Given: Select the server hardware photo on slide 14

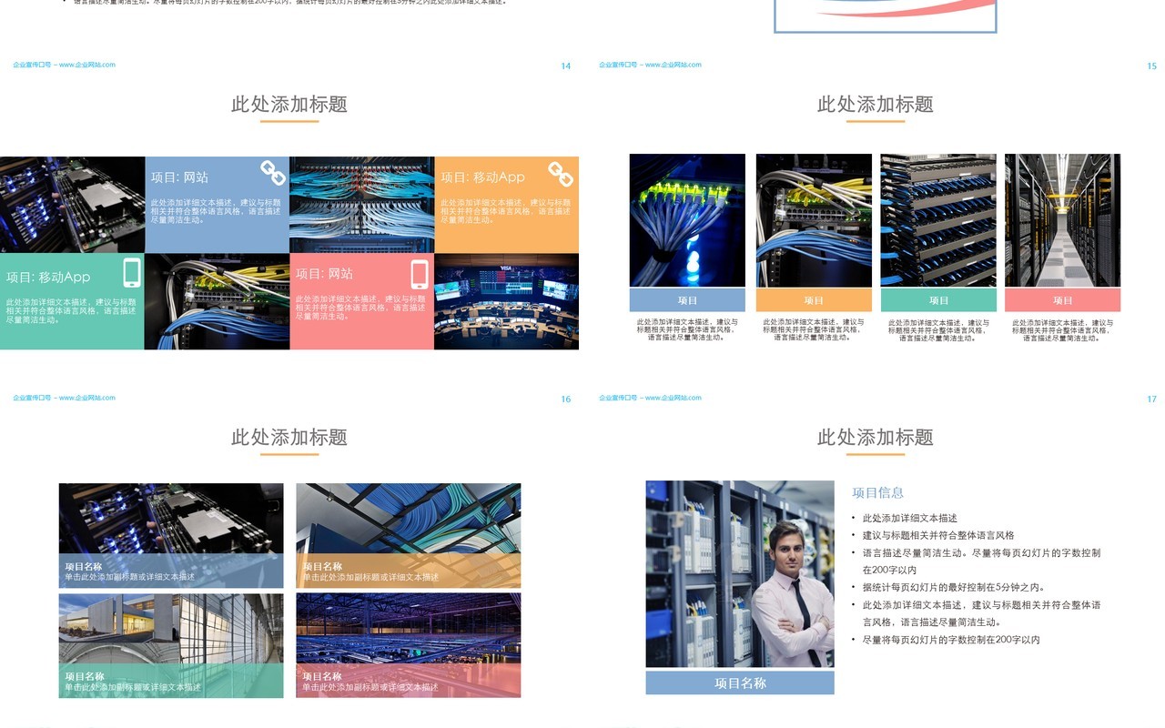Looking at the screenshot, I should coord(72,205).
